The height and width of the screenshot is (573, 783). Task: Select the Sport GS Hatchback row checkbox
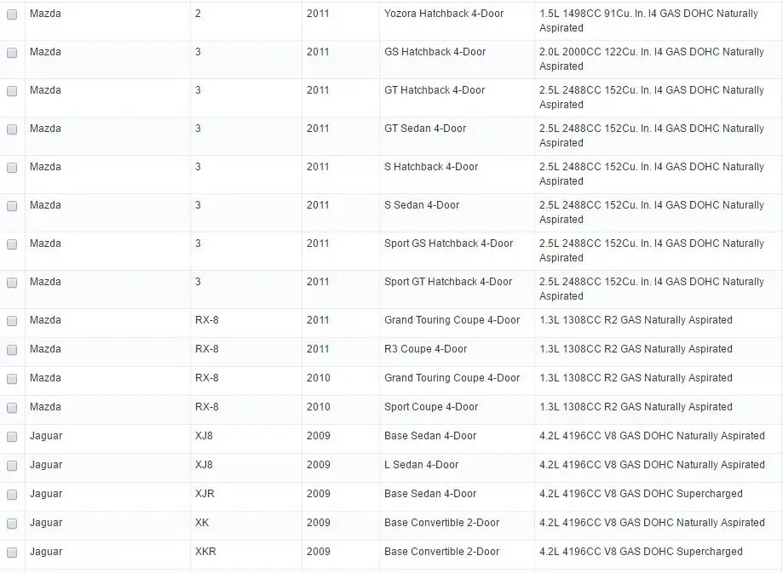click(12, 244)
